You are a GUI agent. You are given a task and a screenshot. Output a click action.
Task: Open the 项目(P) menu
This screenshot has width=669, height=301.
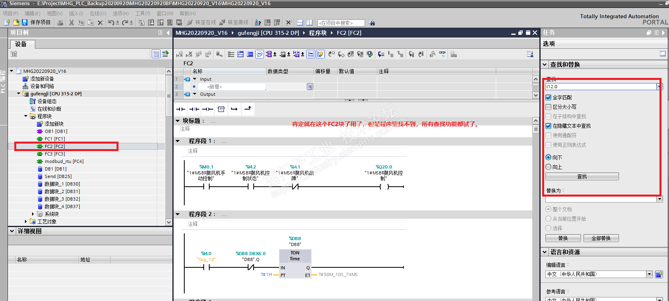point(11,13)
